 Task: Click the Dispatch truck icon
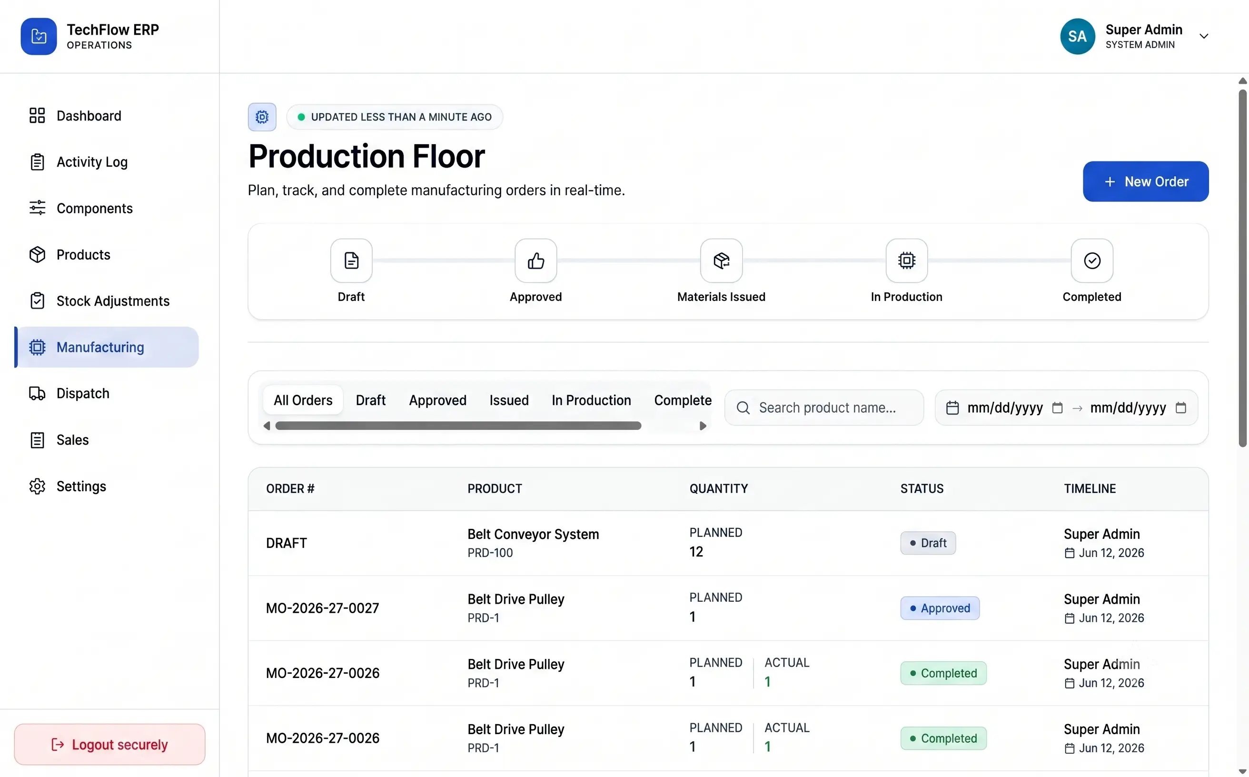tap(37, 394)
